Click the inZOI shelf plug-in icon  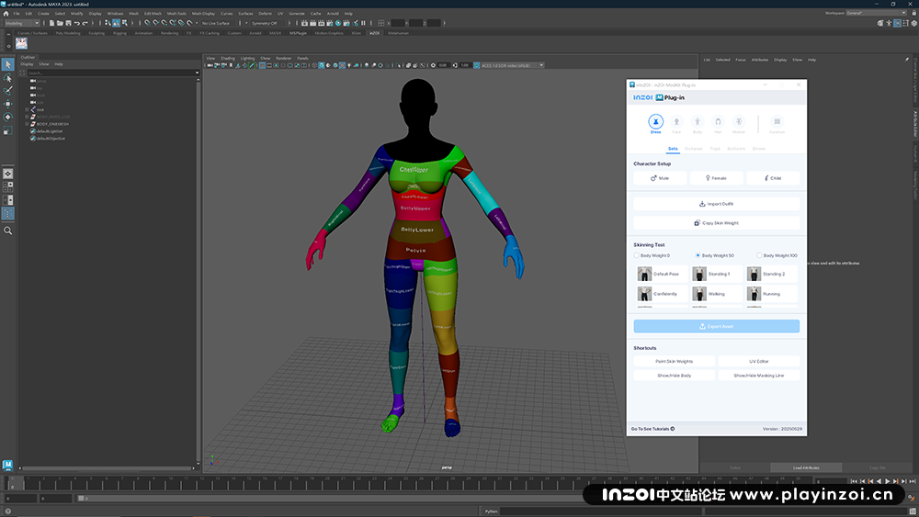coord(22,43)
